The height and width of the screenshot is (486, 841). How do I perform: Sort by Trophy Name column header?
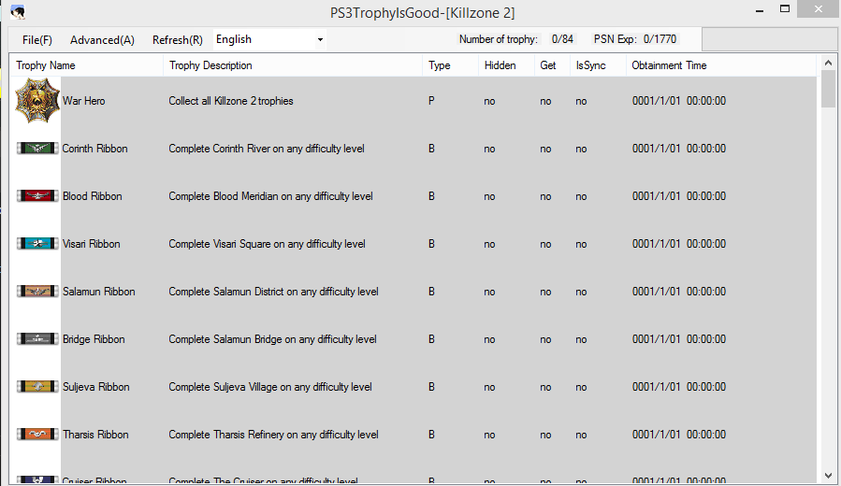click(x=86, y=65)
